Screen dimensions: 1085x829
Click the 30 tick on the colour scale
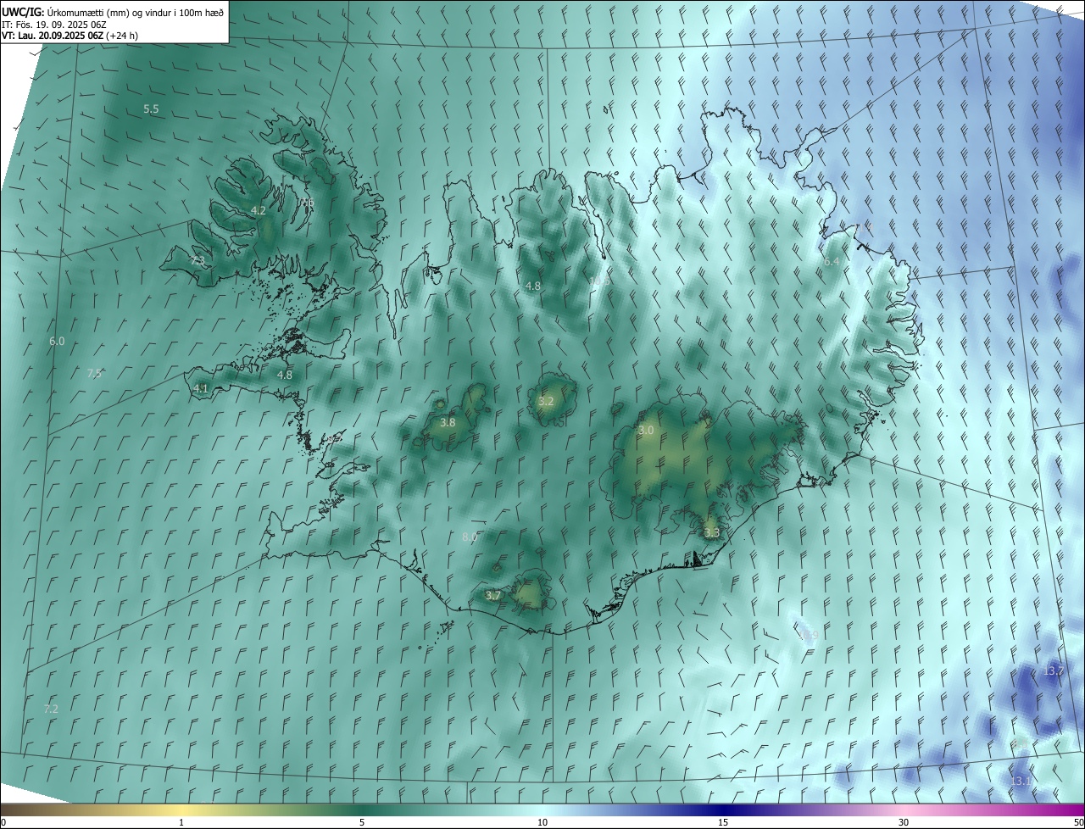click(x=904, y=822)
